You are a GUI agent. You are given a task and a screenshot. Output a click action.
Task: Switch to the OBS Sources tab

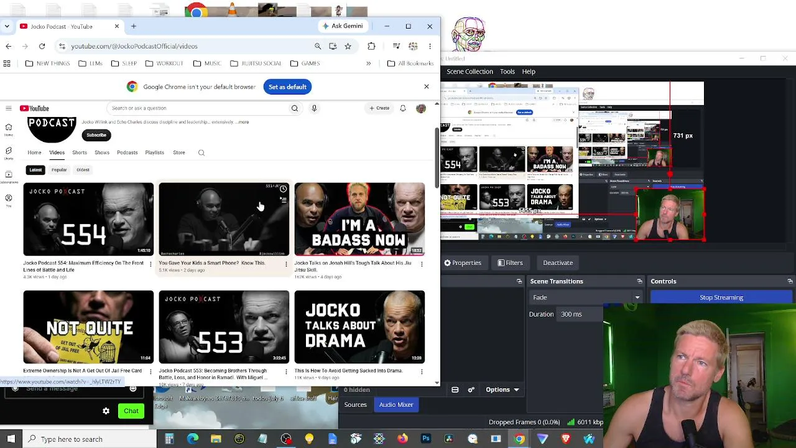tap(356, 405)
